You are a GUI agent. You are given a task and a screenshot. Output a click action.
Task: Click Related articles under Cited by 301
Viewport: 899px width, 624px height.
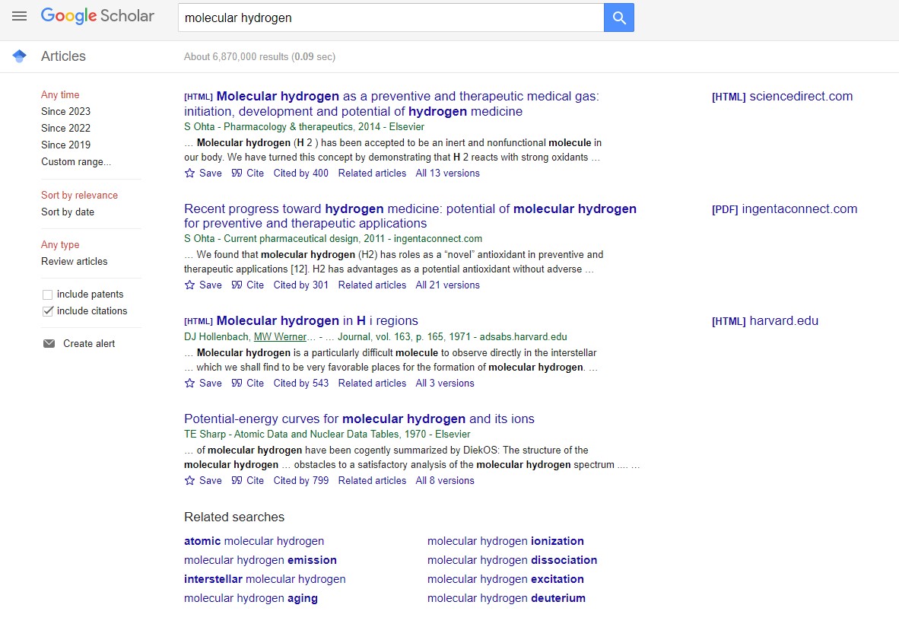point(372,285)
